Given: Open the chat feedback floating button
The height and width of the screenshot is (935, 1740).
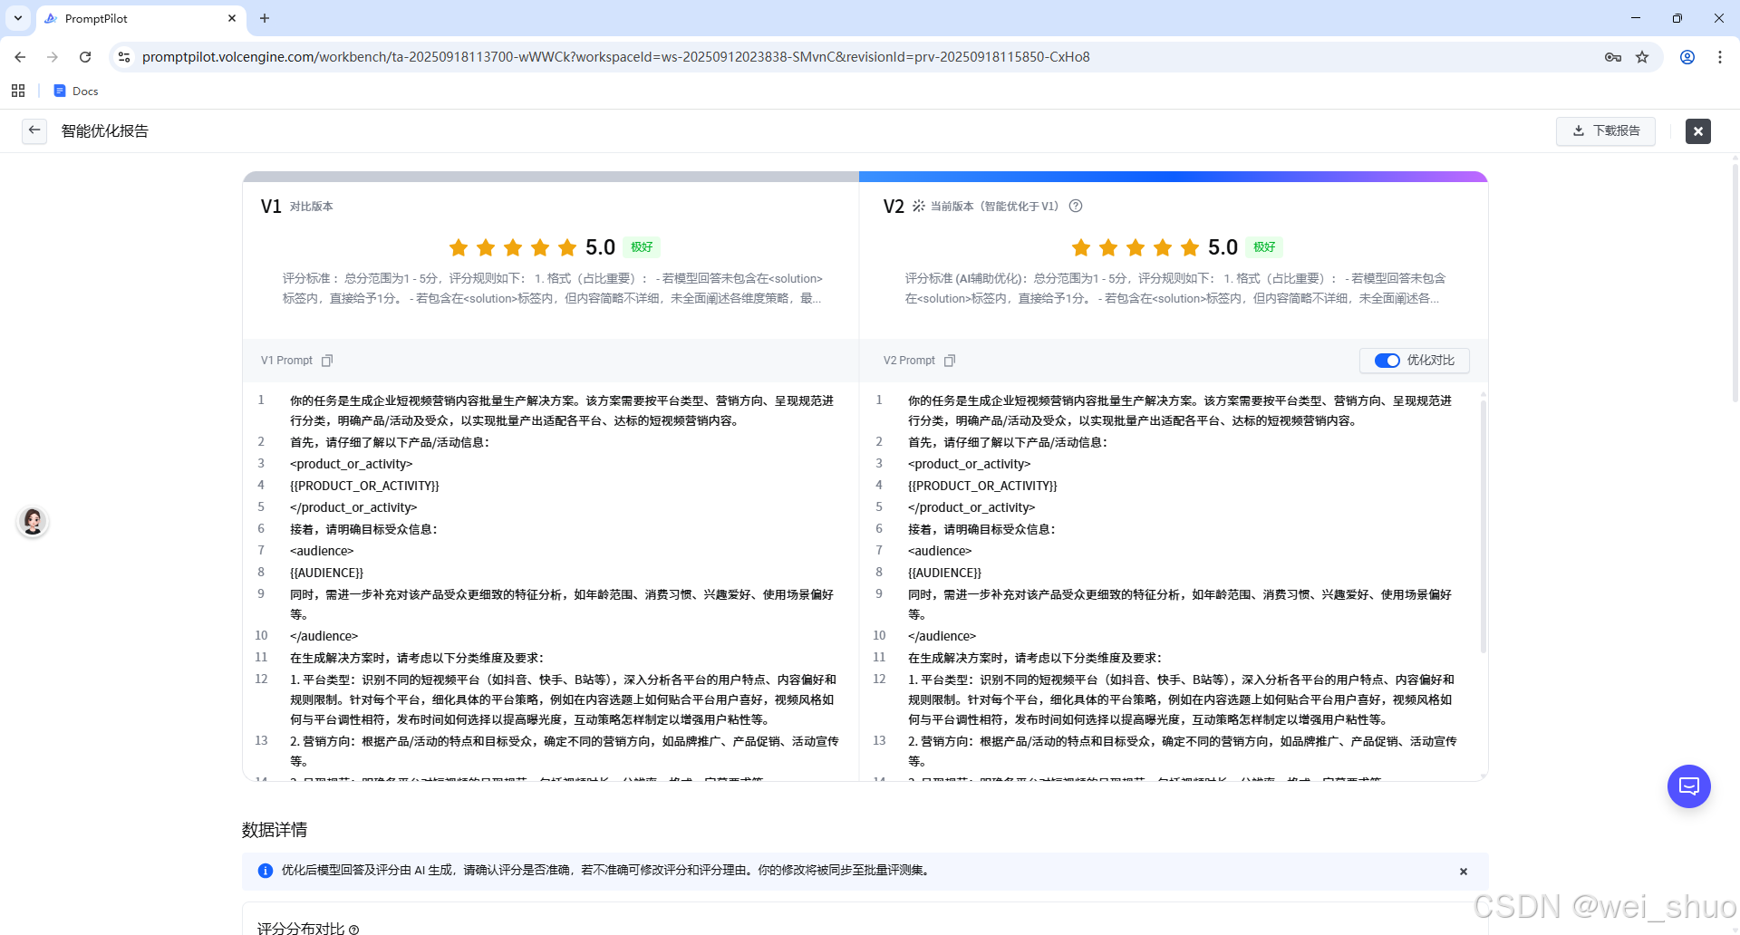Looking at the screenshot, I should pyautogui.click(x=1689, y=786).
